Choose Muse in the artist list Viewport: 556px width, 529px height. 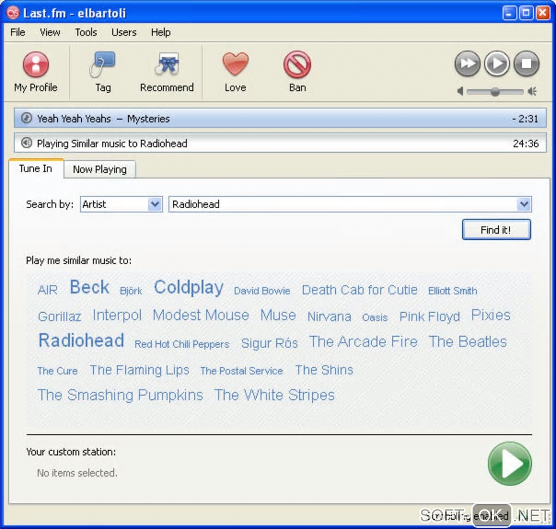click(278, 315)
